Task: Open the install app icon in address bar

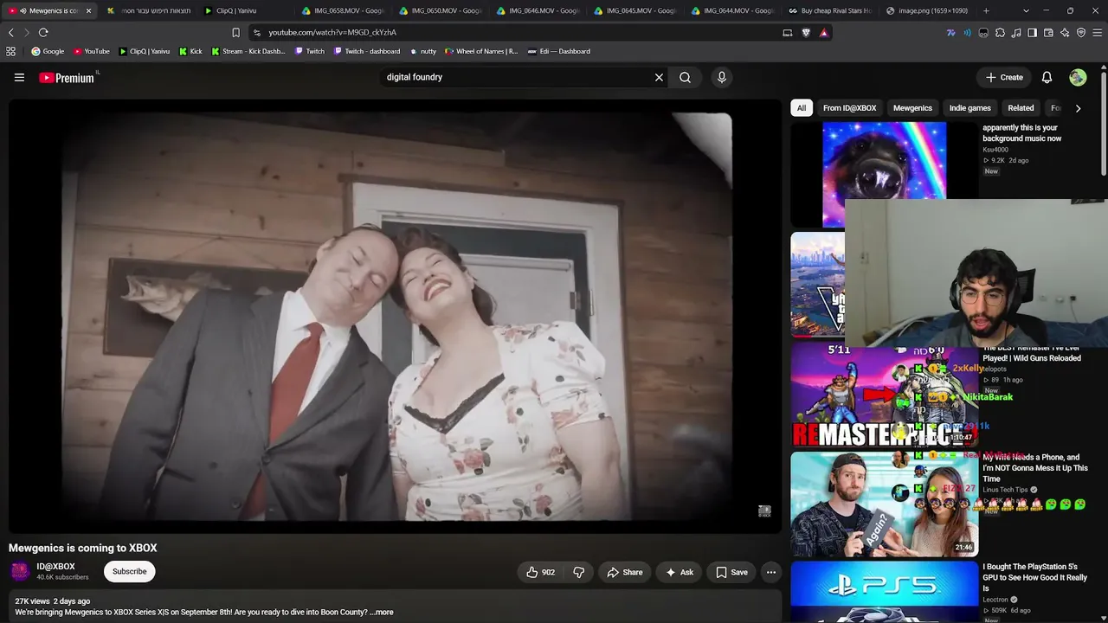Action: coord(787,33)
